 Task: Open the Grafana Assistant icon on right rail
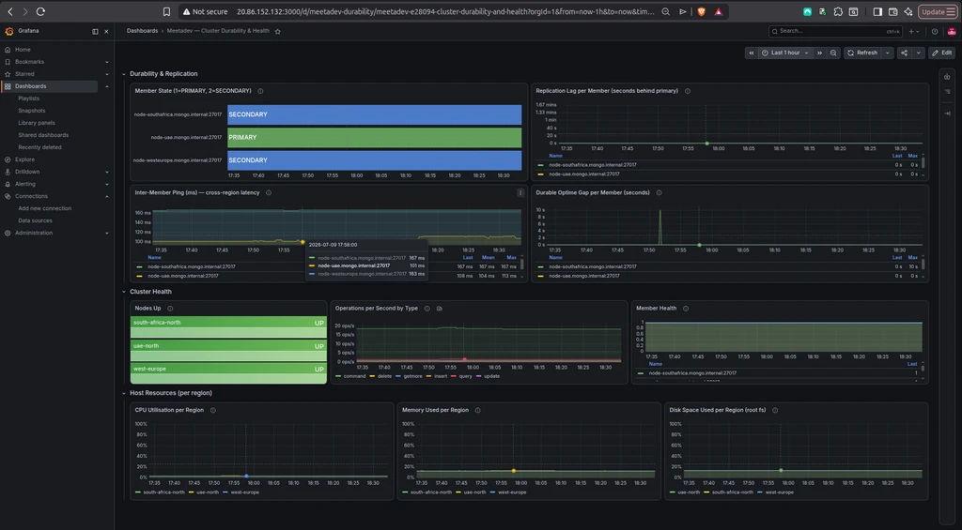click(947, 77)
